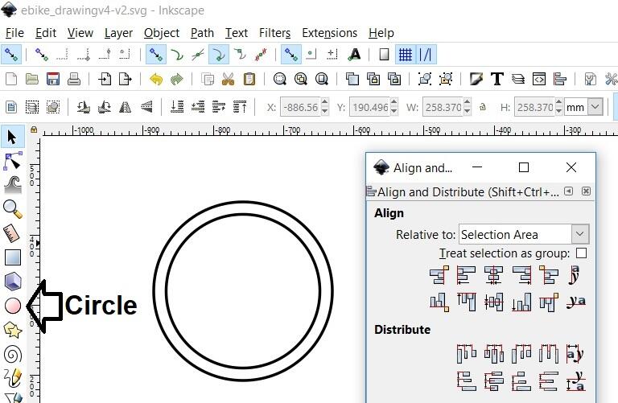
Task: Increase the W width stepper
Action: [x=467, y=103]
